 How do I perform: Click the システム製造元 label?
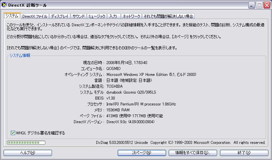[91, 86]
